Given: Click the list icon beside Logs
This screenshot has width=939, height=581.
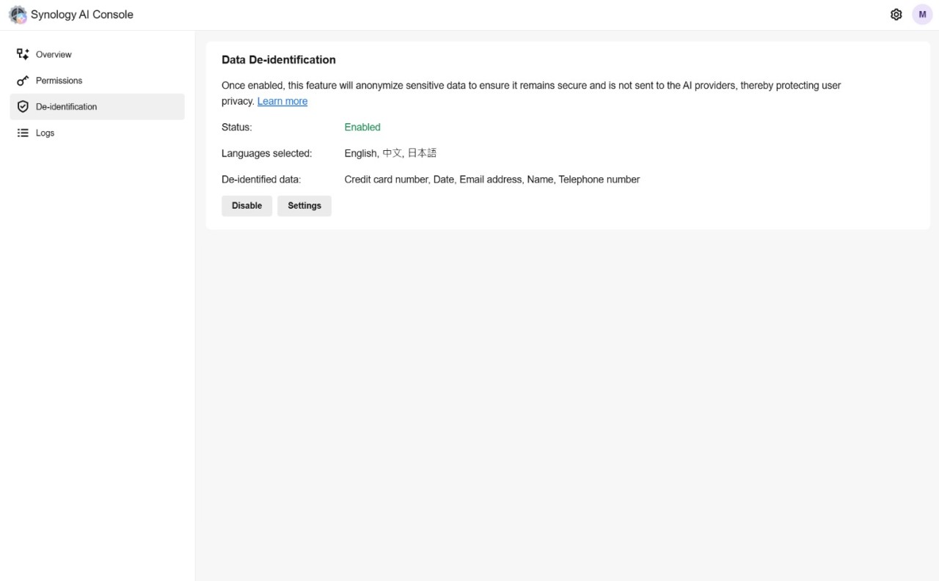Looking at the screenshot, I should (23, 133).
